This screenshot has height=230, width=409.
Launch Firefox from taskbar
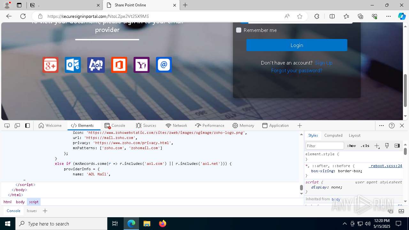(x=163, y=224)
